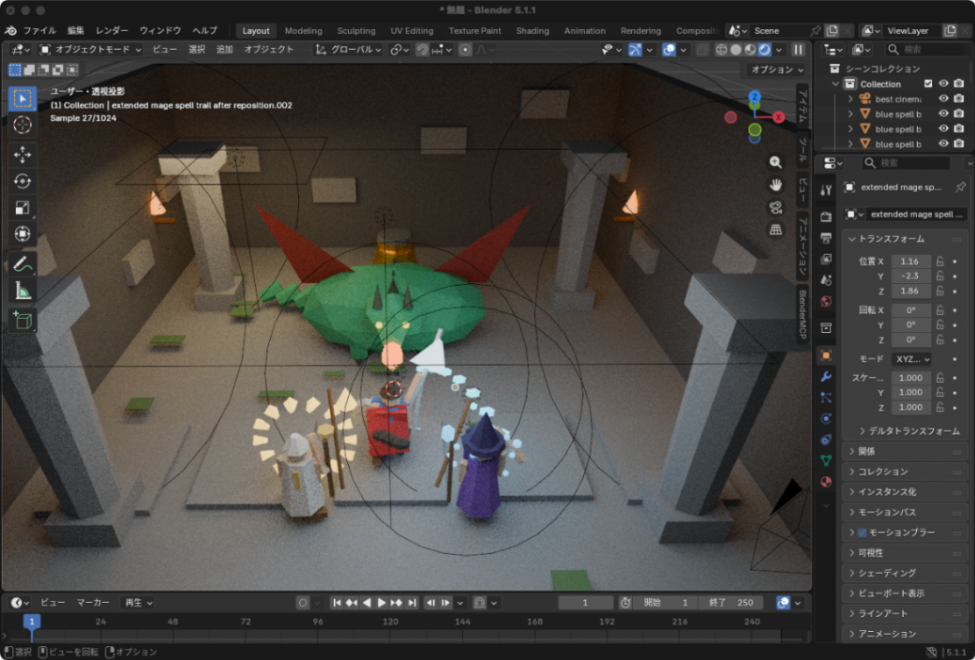
Task: Click frame 1 playhead marker on timeline
Action: 32,621
